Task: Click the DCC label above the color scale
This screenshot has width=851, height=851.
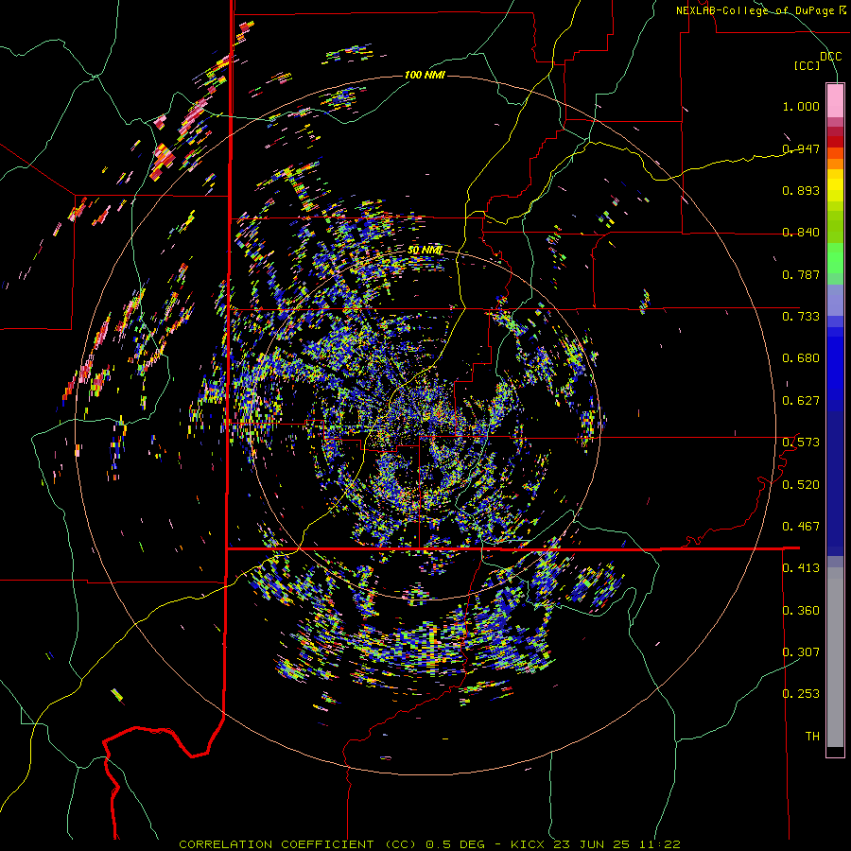Action: tap(830, 57)
